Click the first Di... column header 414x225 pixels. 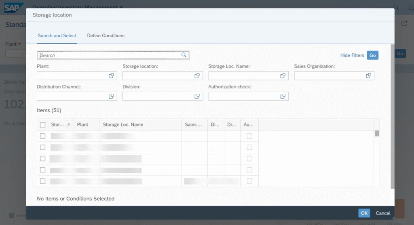(x=216, y=124)
